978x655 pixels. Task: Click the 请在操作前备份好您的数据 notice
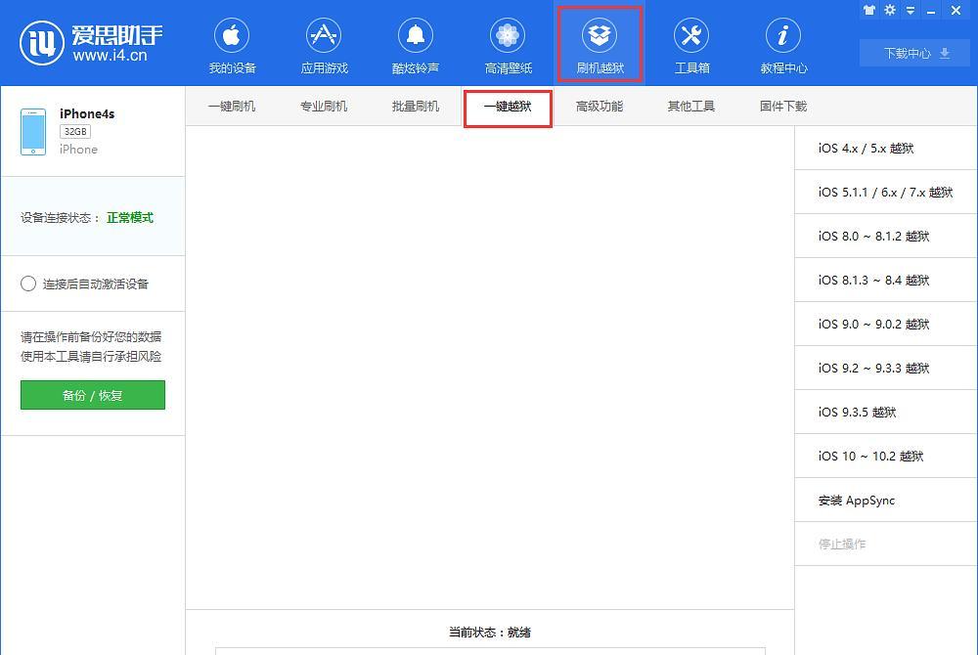coord(91,337)
